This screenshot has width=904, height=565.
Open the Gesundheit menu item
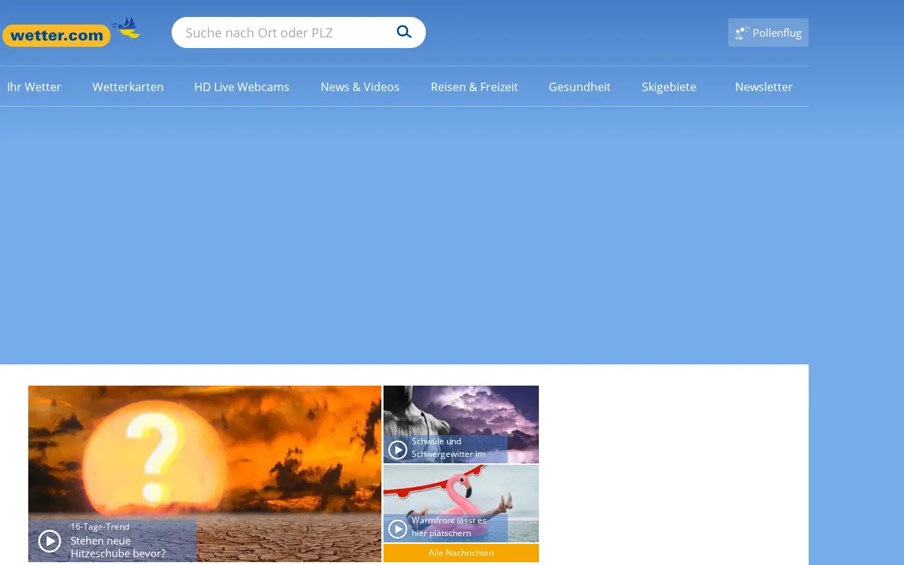tap(580, 87)
